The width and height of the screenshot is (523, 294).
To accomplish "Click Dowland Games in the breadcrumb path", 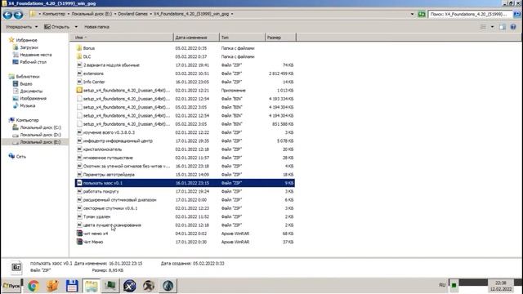I will [x=132, y=14].
